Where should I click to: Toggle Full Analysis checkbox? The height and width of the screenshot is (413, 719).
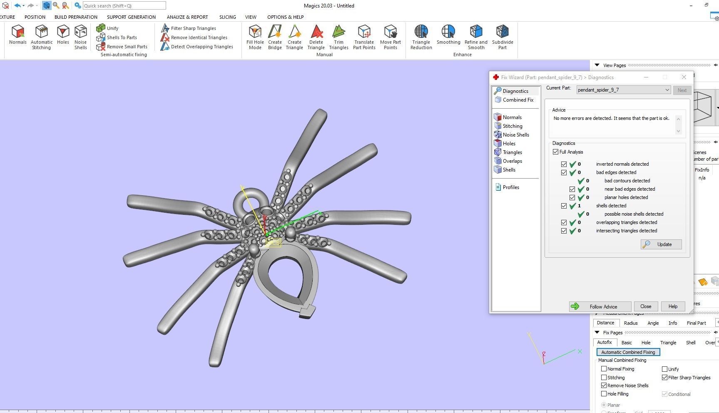555,152
